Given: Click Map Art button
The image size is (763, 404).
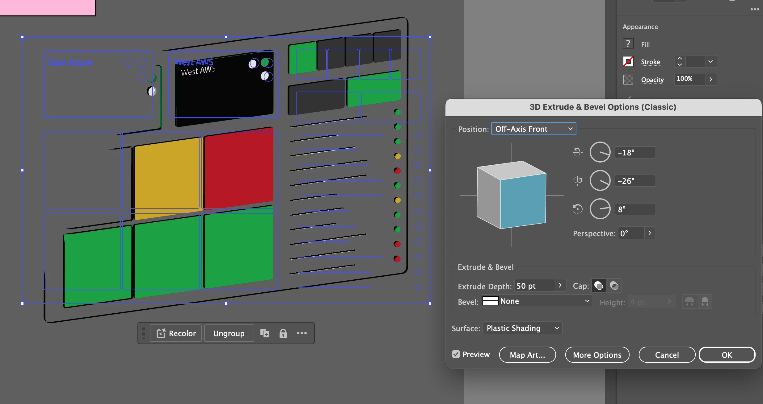Looking at the screenshot, I should click(527, 355).
